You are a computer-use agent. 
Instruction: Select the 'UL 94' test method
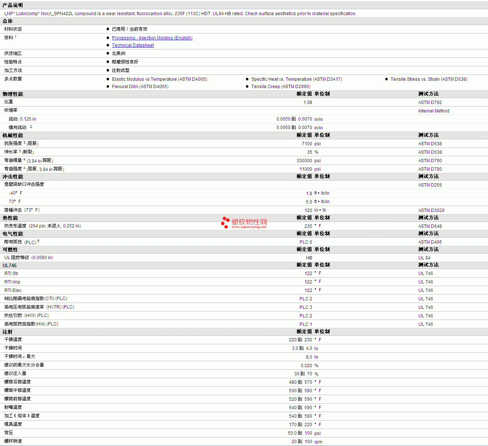424,258
